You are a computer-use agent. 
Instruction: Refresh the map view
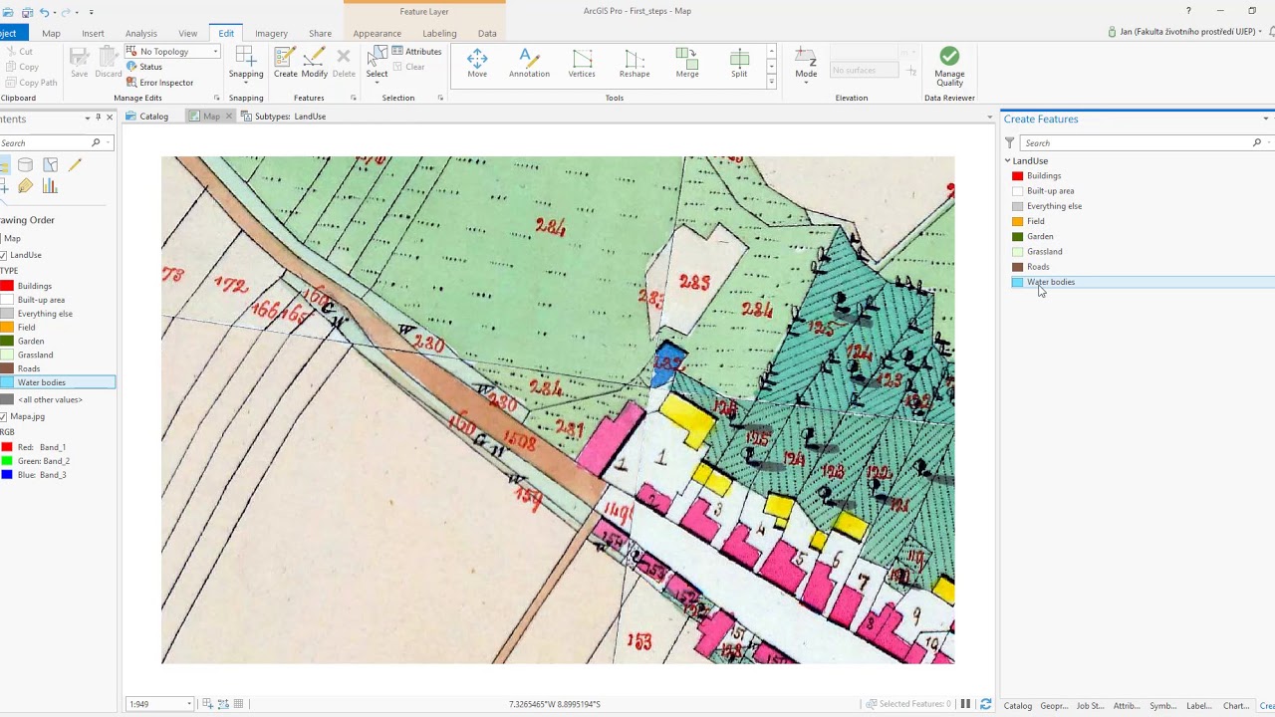coord(986,704)
